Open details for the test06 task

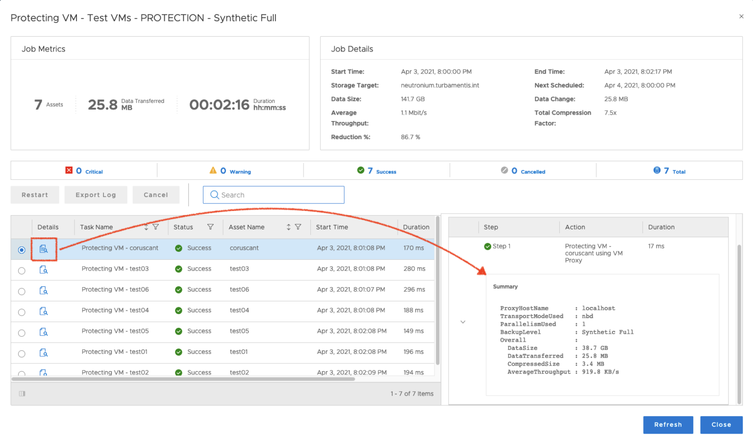(x=44, y=290)
